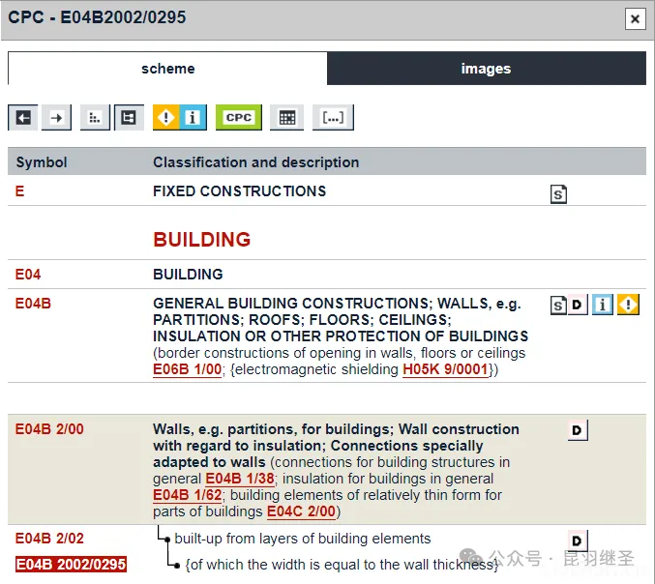Click the grid table icon in toolbar

pyautogui.click(x=286, y=118)
